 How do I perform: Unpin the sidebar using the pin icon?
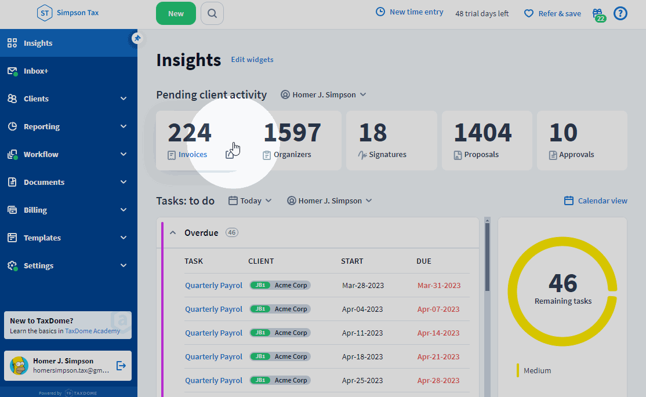click(x=137, y=38)
